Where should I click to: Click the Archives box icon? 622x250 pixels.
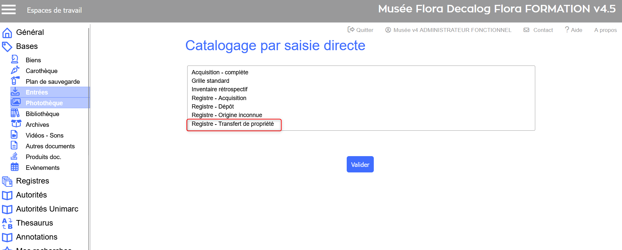point(16,124)
